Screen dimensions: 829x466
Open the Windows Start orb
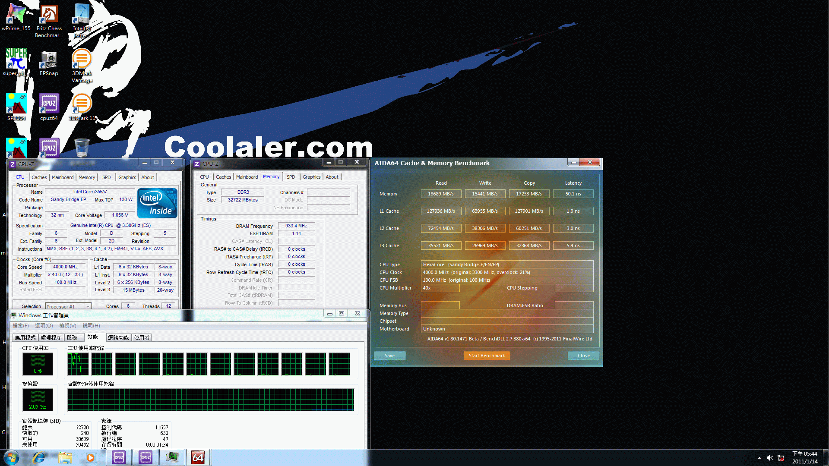click(11, 457)
